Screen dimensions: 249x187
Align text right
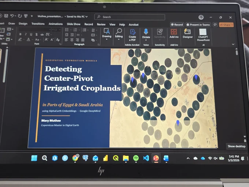(x=77, y=40)
